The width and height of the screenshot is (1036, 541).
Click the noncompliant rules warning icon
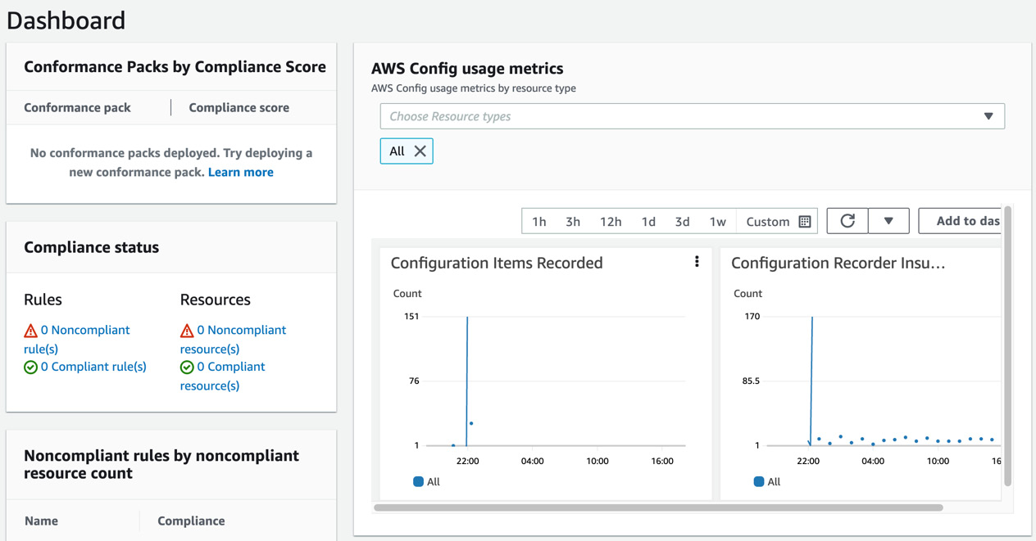pos(30,331)
